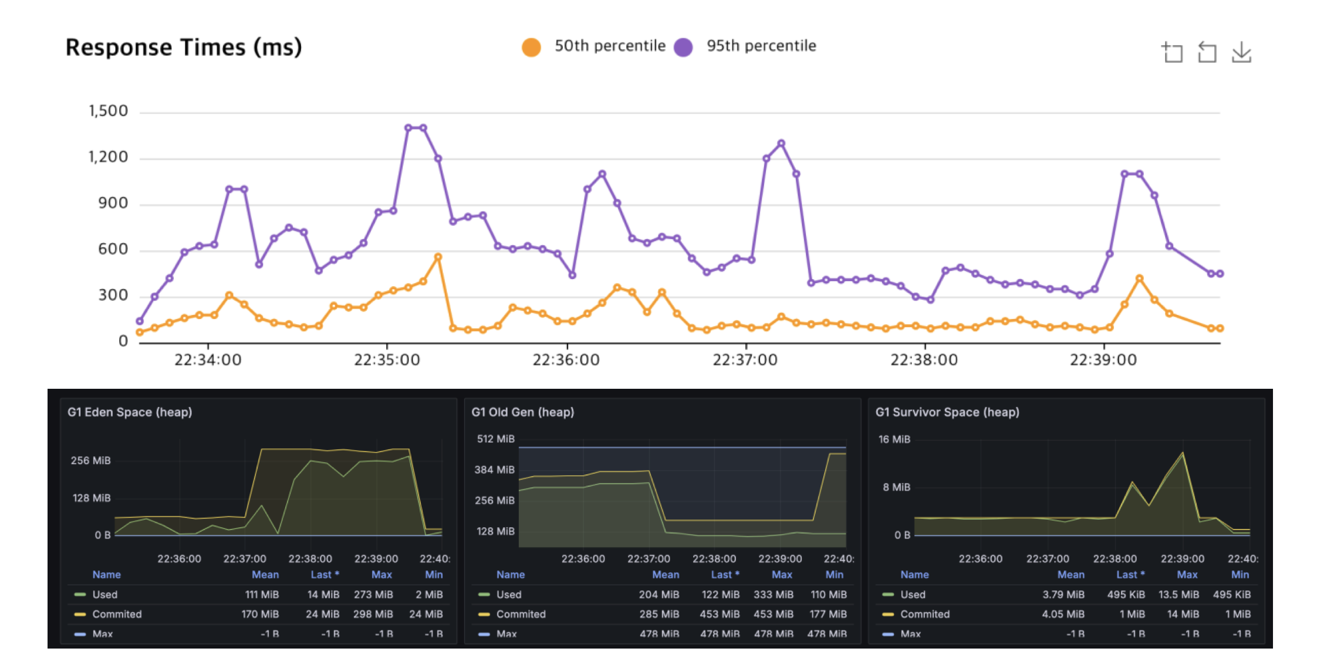Sort Survivor Space legend by Min column
Viewport: 1317px width, 672px height.
[1240, 575]
